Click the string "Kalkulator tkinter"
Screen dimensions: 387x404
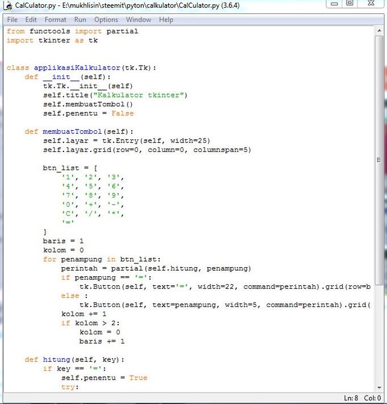click(138, 95)
